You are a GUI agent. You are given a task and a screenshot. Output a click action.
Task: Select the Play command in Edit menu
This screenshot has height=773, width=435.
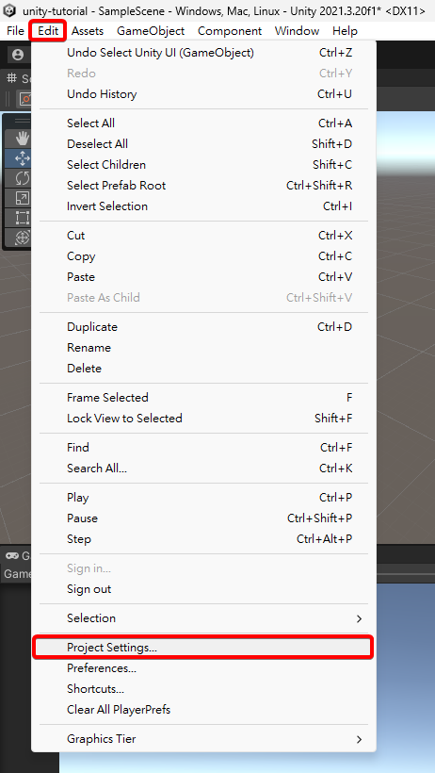[x=203, y=498]
